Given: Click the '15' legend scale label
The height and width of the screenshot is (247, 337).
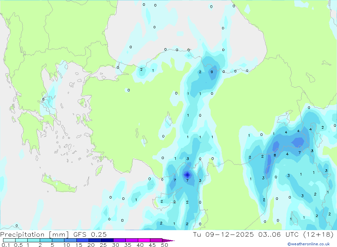Looking at the screenshot, I should (79, 245).
